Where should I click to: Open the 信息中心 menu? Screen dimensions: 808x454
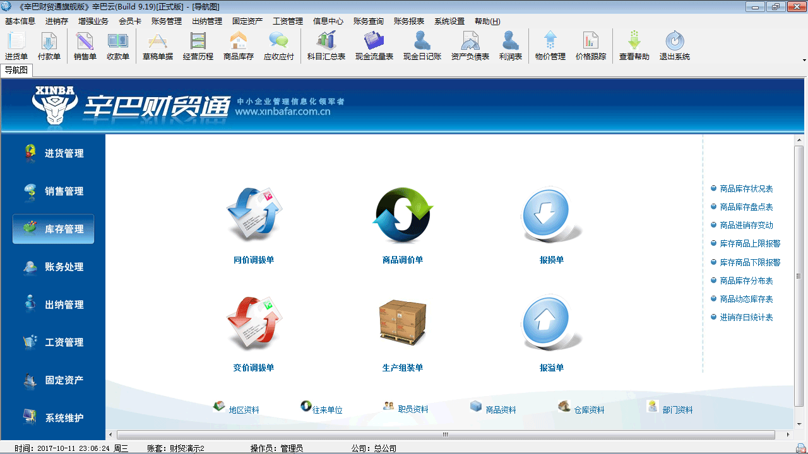328,21
